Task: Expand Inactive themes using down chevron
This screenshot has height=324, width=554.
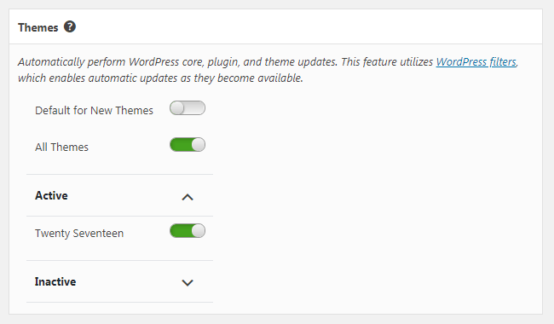Action: [188, 282]
